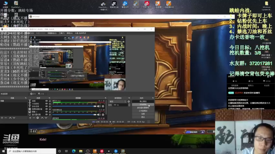Image resolution: width=275 pixels, height=154 pixels.
Task: Click 停止推流 button in Controls
Action: (x=143, y=101)
